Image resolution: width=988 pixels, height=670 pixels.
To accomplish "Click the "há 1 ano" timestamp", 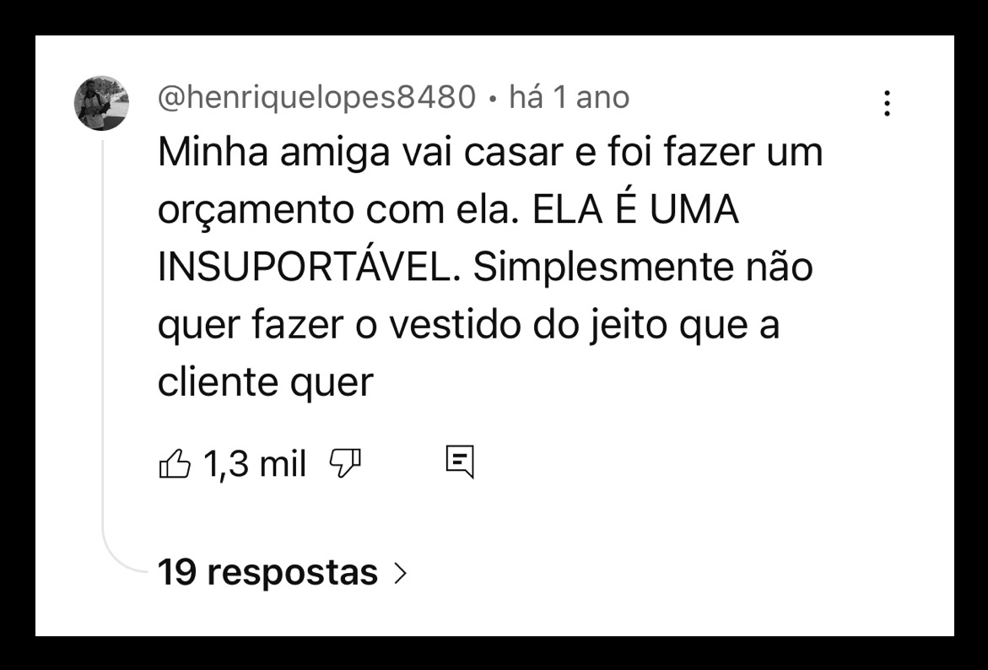I will tap(570, 98).
